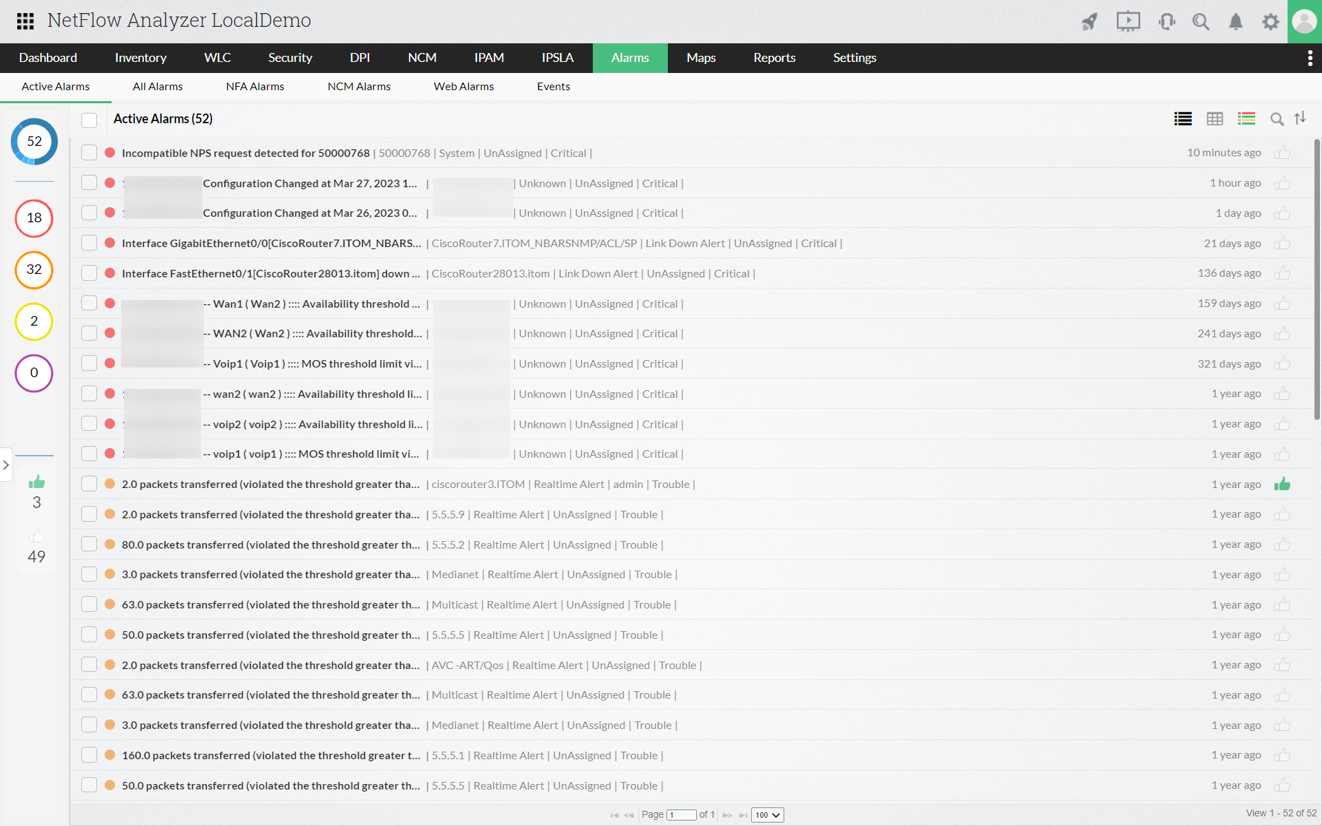Click the critical alarm count circle 52
1322x826 pixels.
(x=33, y=142)
